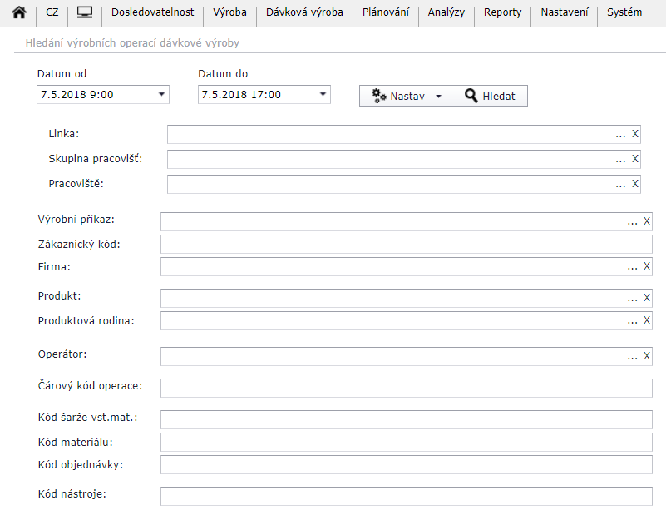
Task: Open the Reporty menu
Action: coord(502,13)
